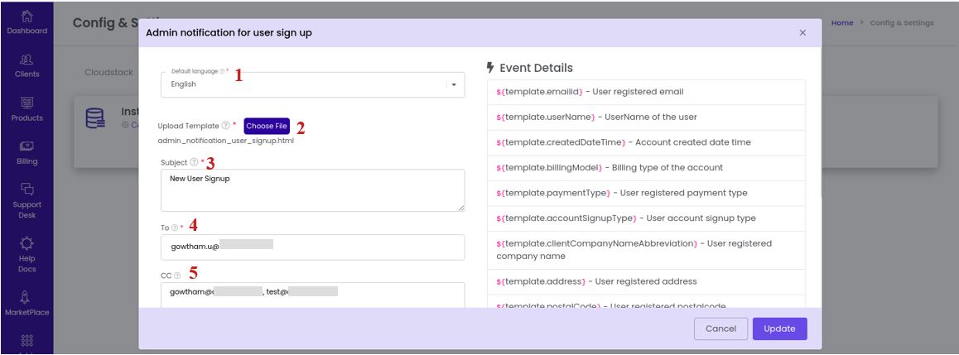Close the admin notification dialog
The height and width of the screenshot is (355, 959).
[x=802, y=33]
